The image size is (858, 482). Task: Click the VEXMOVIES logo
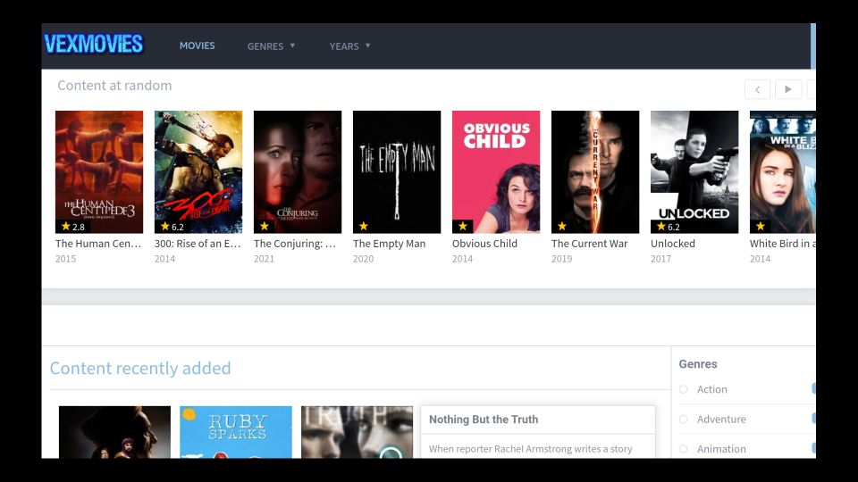click(94, 45)
